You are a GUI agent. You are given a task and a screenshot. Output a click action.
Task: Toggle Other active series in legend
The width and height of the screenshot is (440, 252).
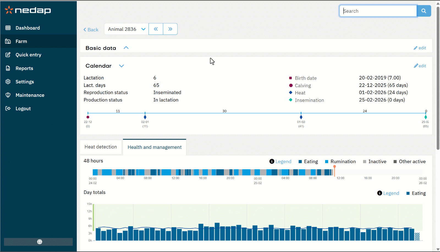409,161
